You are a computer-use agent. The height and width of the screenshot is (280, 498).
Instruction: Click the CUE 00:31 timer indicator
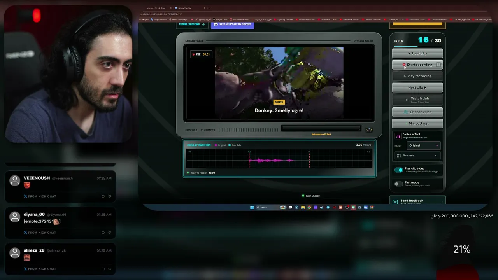(201, 54)
